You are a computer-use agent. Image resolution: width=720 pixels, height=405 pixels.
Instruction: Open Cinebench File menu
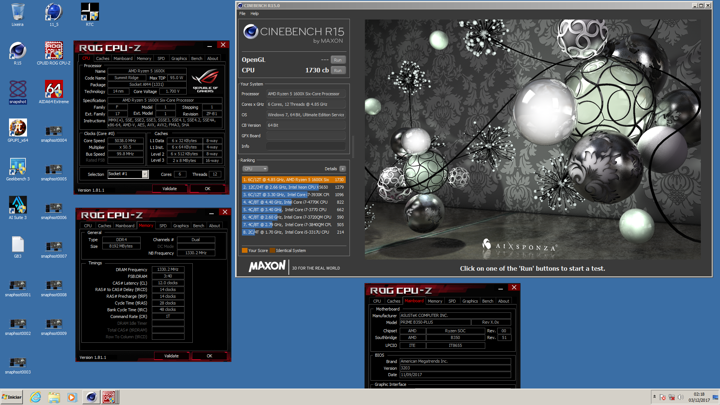242,13
